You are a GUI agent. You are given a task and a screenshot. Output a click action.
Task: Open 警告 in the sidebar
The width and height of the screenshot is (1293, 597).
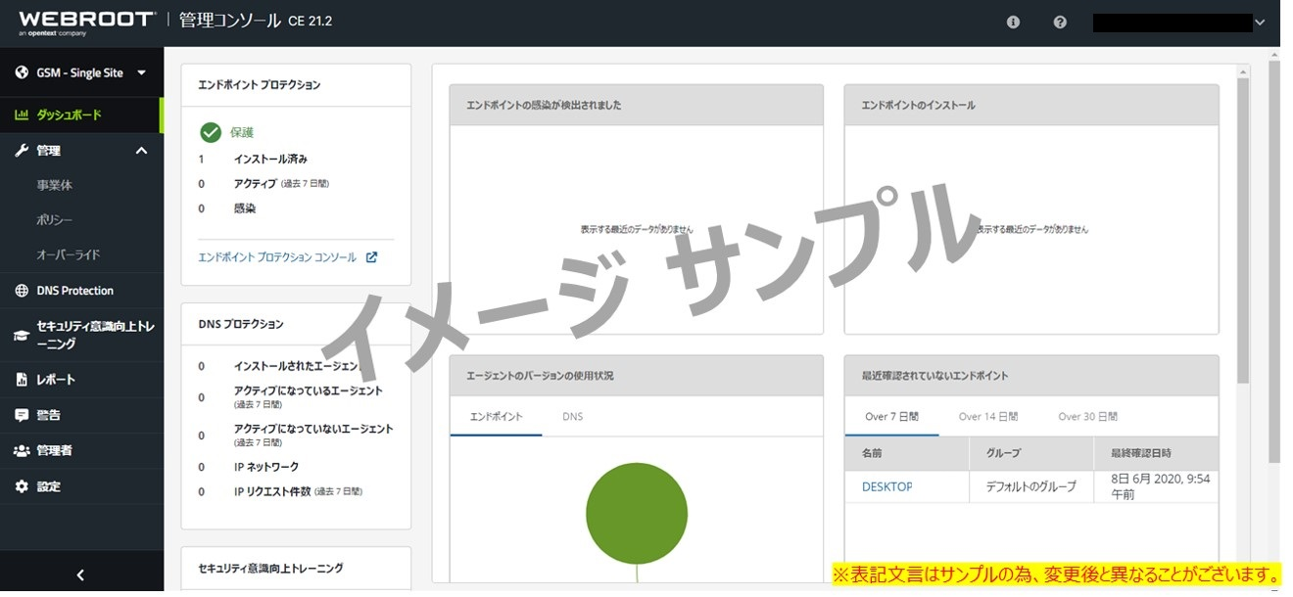(x=81, y=415)
